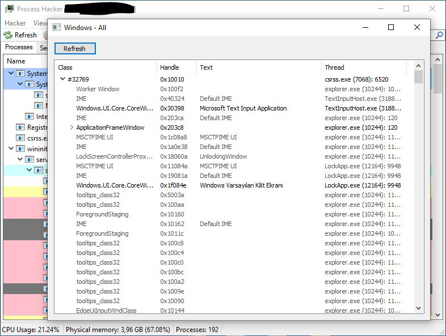Click the Processes: 192 status entry
The image size is (446, 336).
(197, 330)
